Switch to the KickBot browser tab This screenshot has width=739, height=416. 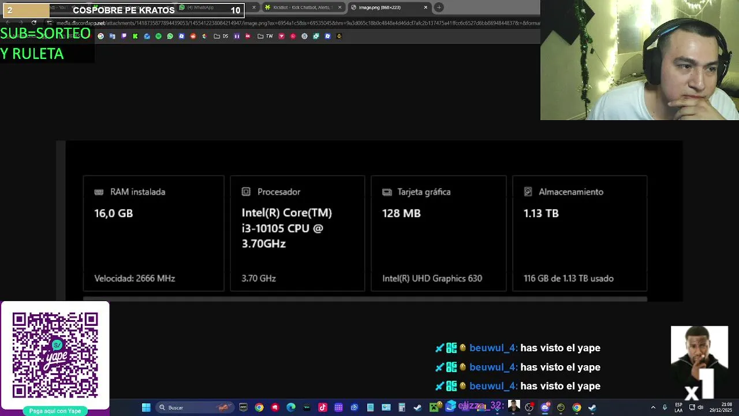[303, 8]
